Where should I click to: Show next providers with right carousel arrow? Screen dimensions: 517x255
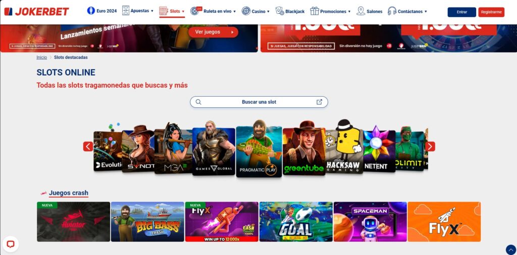[x=430, y=147]
